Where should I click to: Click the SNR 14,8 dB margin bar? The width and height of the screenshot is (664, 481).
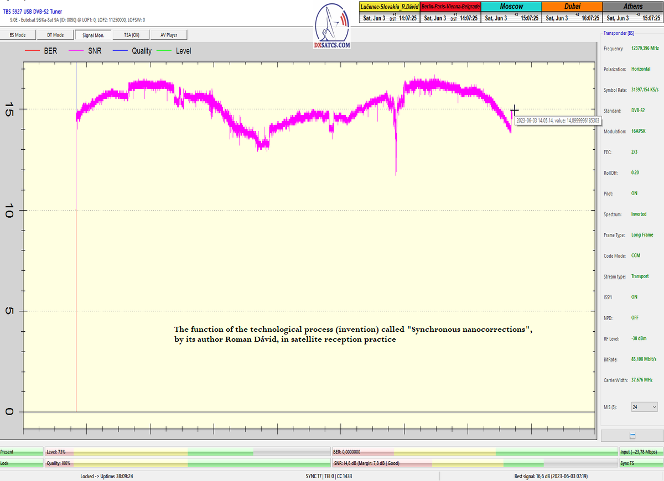click(x=474, y=463)
